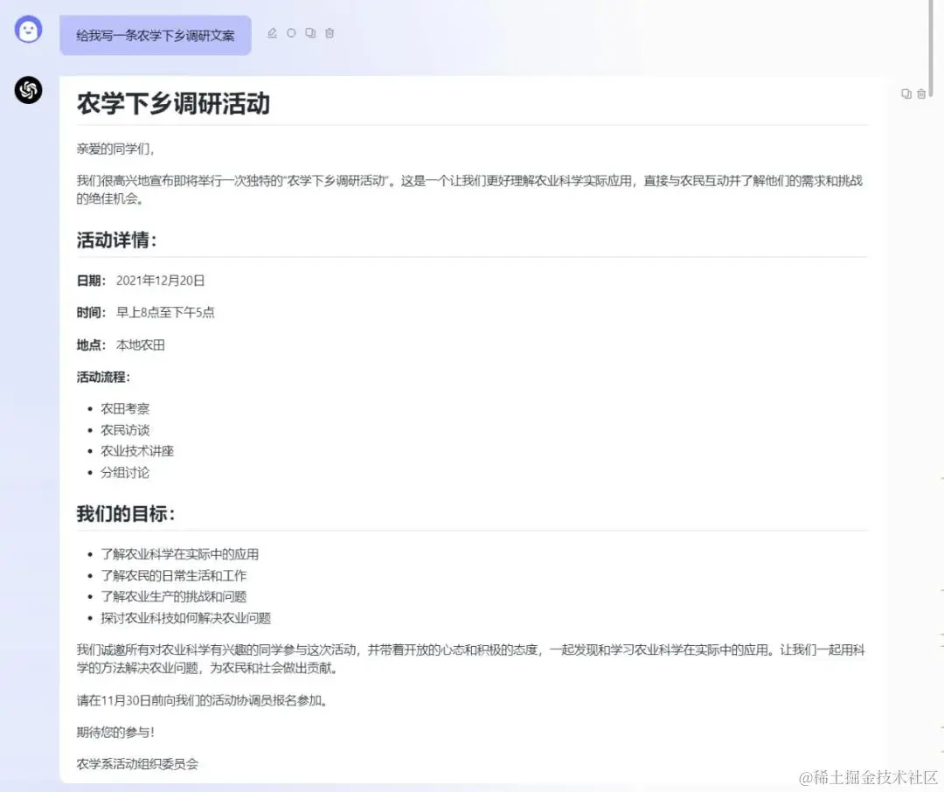Select the robot face user avatar
The width and height of the screenshot is (944, 792).
29,29
